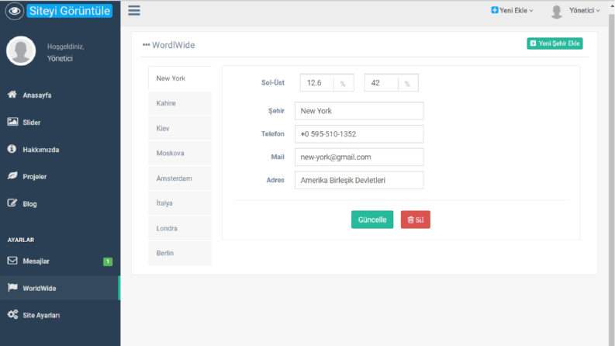The image size is (615, 346).
Task: Click the Projeler leaf icon
Action: click(x=12, y=176)
